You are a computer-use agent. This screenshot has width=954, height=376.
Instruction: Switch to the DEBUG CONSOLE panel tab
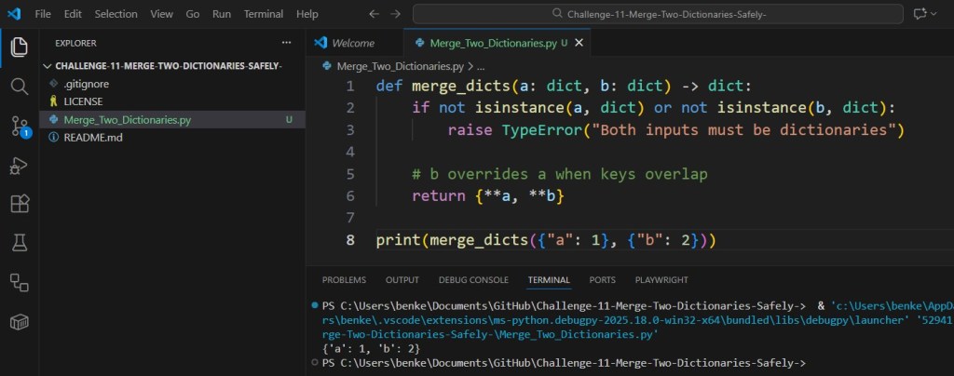pos(473,280)
